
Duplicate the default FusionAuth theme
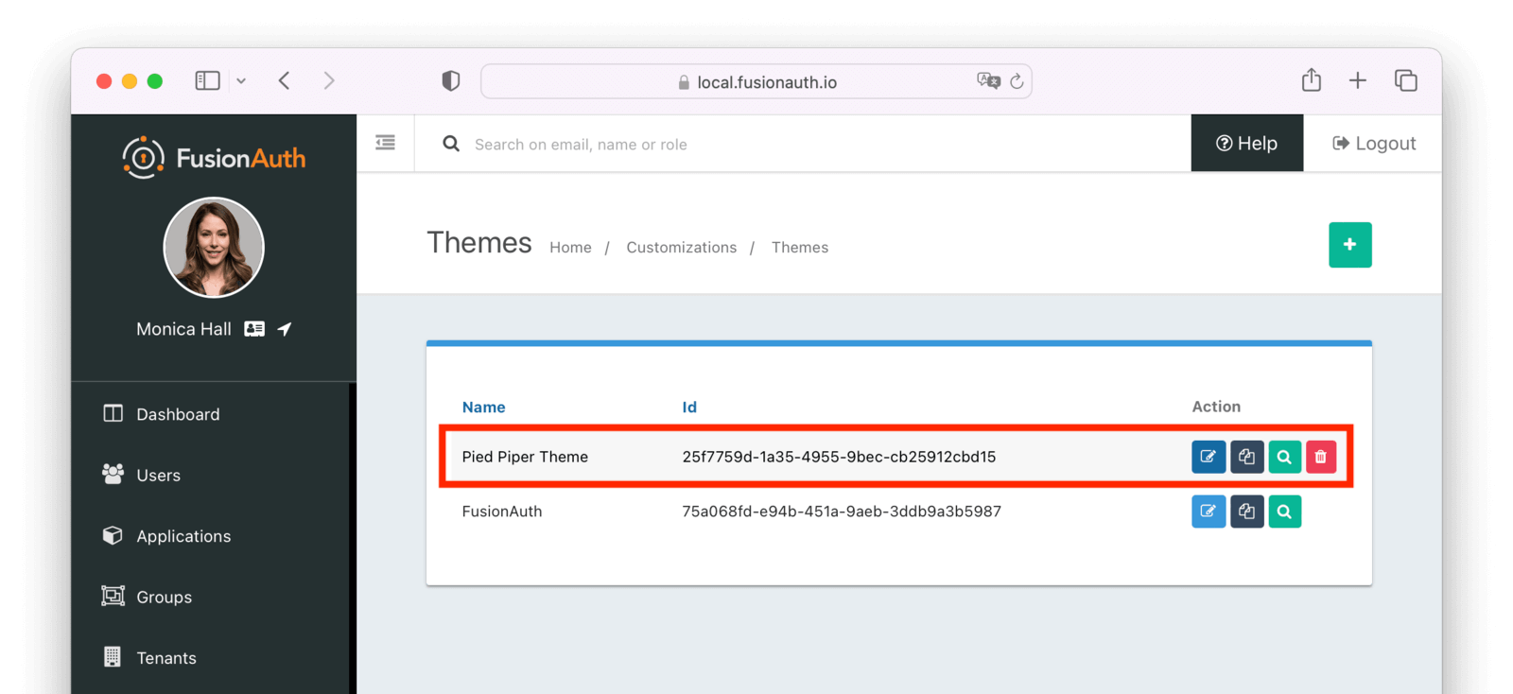[1246, 512]
